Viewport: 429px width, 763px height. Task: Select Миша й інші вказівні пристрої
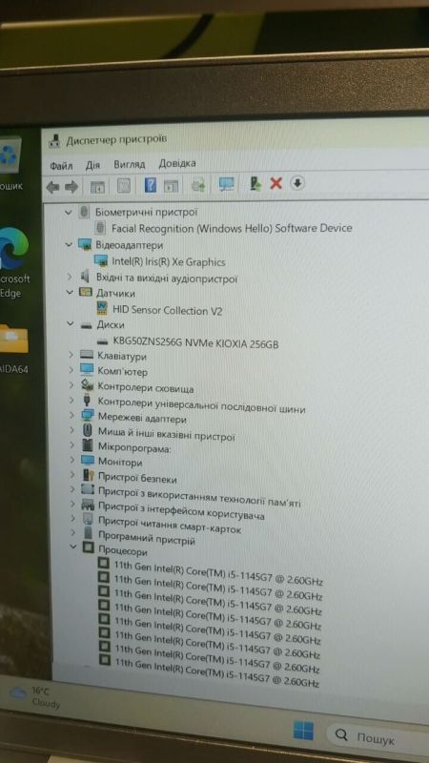167,434
